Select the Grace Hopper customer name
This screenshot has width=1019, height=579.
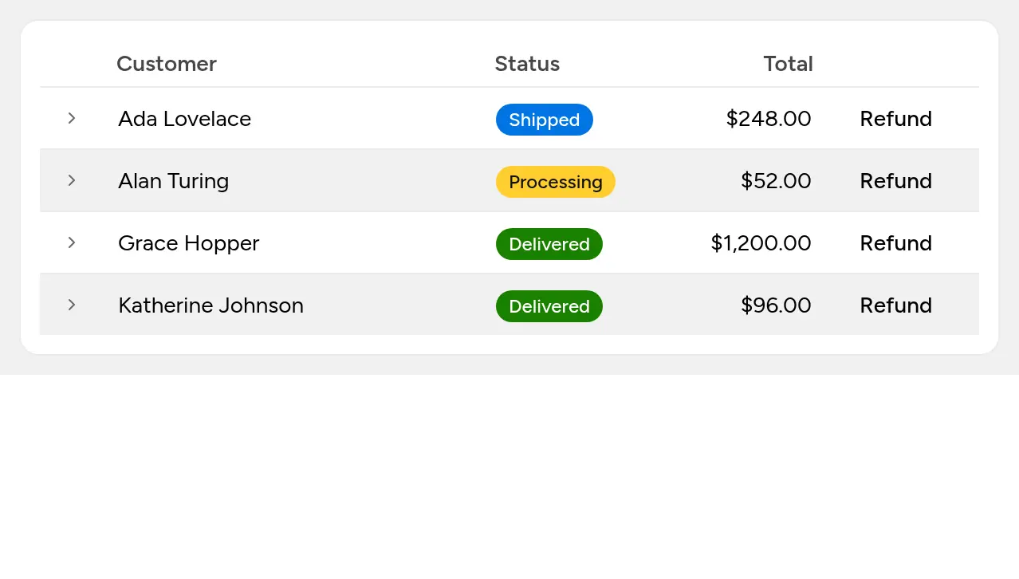click(x=188, y=243)
